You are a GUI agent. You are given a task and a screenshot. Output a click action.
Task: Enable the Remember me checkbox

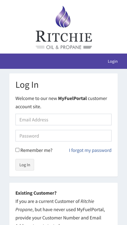click(x=17, y=150)
